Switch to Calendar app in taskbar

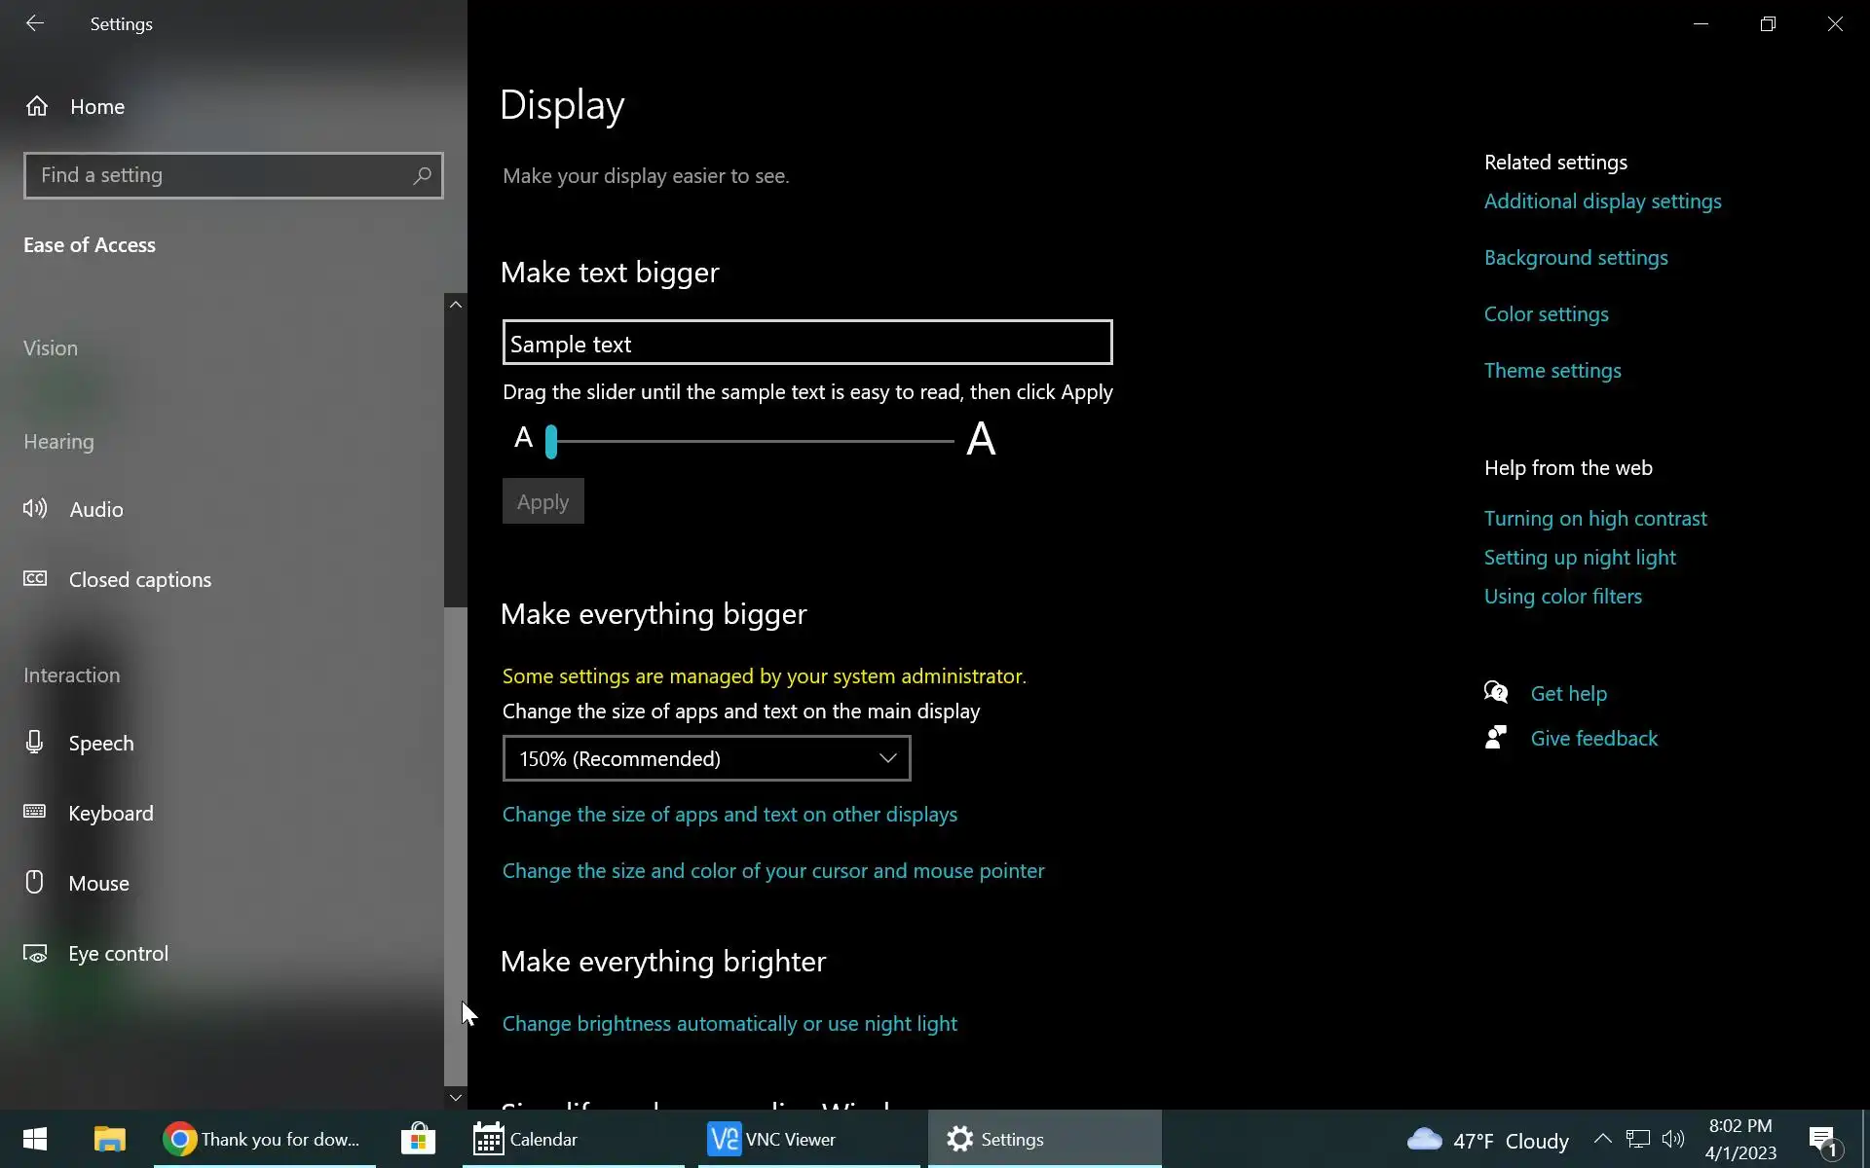(x=526, y=1139)
